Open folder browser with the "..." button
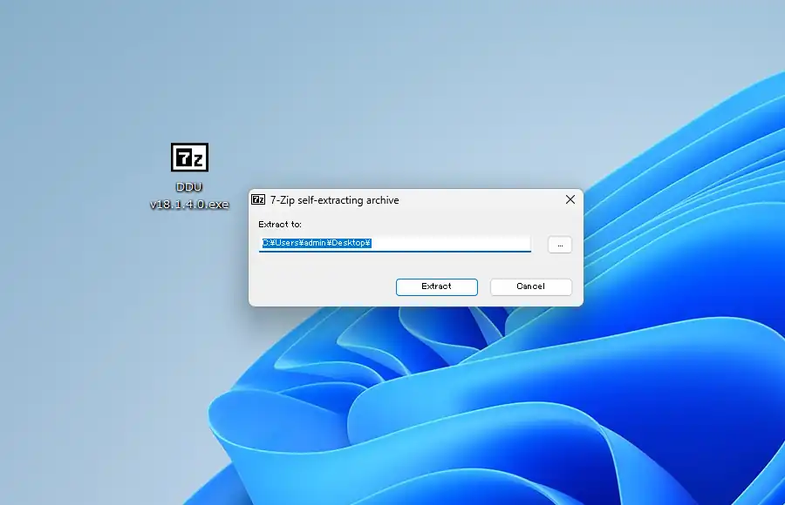Viewport: 785px width, 505px height. [x=560, y=245]
